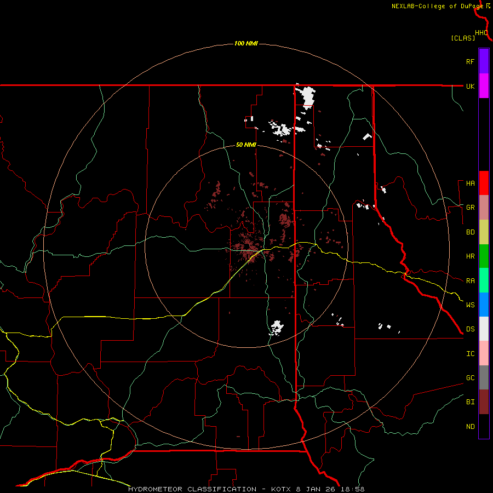Image resolution: width=493 pixels, height=493 pixels.
Task: Click the UK magenta legend swatch
Action: (x=484, y=86)
